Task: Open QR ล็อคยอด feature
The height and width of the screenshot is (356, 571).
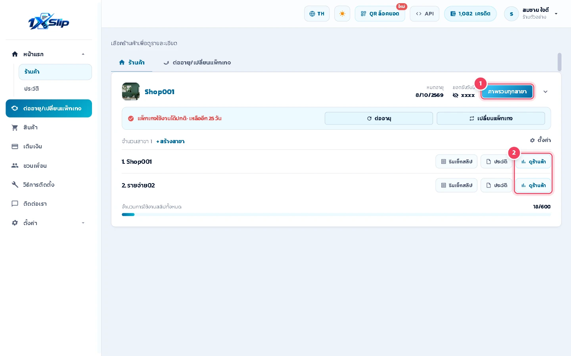Action: click(x=380, y=14)
